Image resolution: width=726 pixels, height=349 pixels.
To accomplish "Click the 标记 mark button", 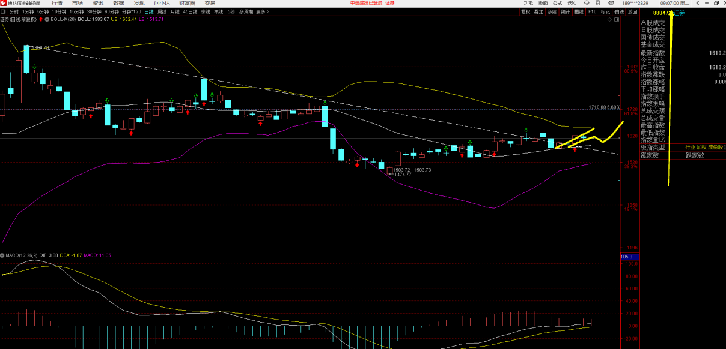I will [605, 11].
